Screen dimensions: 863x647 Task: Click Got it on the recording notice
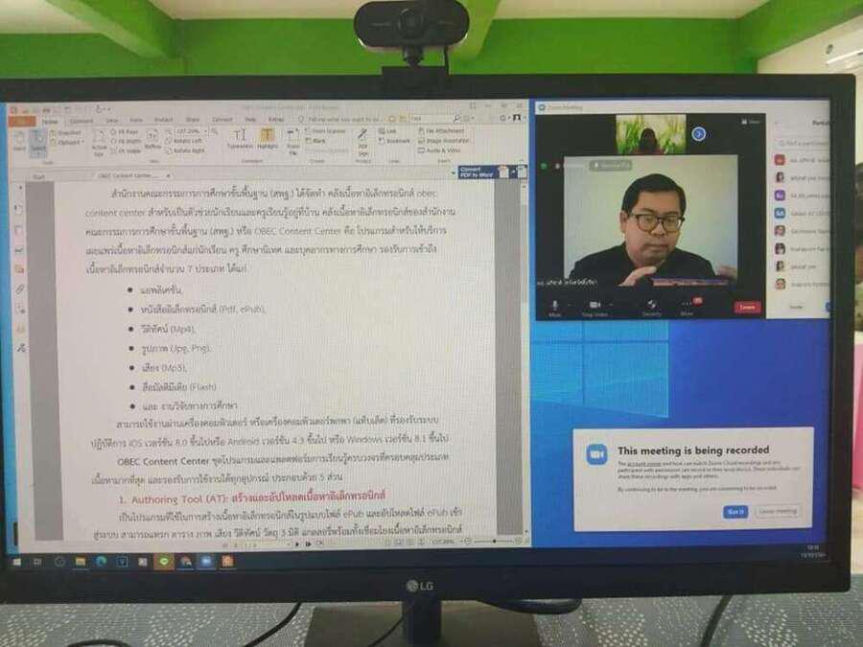tap(735, 512)
